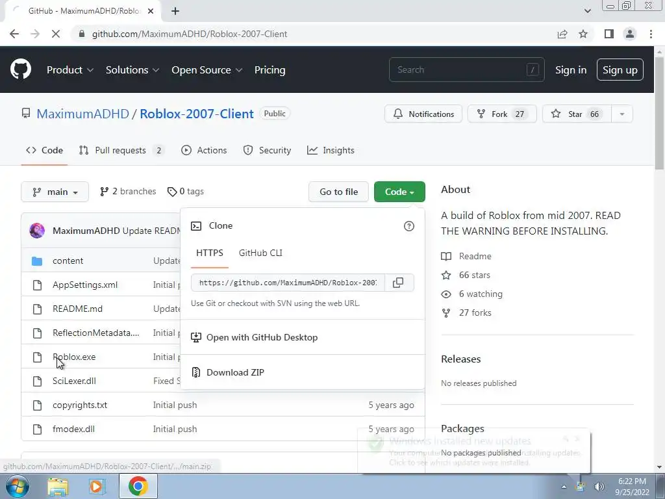Share this page from the address bar icon
Viewport: 665px width, 499px height.
point(562,34)
